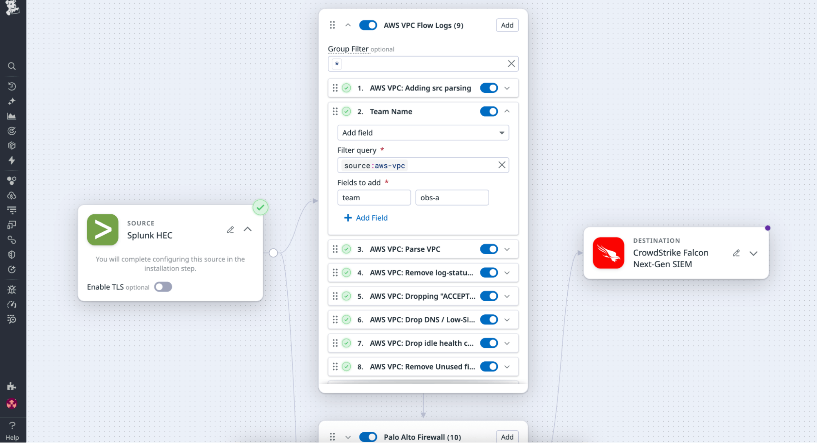This screenshot has width=817, height=443.
Task: Open the integrations puzzle icon in sidebar
Action: coord(12,386)
